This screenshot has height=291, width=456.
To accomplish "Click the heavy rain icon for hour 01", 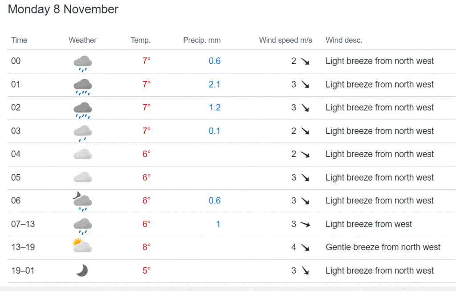I will (83, 87).
